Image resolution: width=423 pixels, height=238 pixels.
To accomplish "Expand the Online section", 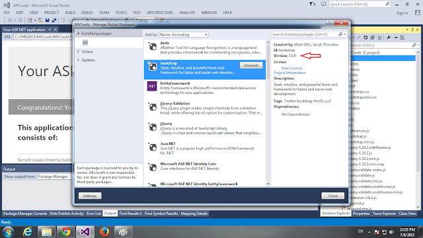I will click(79, 52).
